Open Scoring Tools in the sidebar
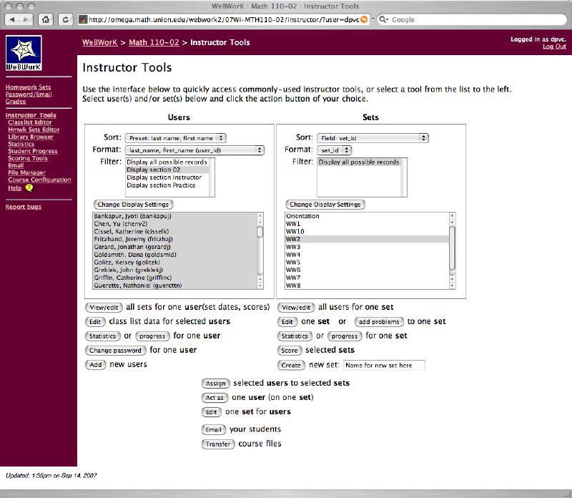The image size is (572, 498). (x=28, y=158)
